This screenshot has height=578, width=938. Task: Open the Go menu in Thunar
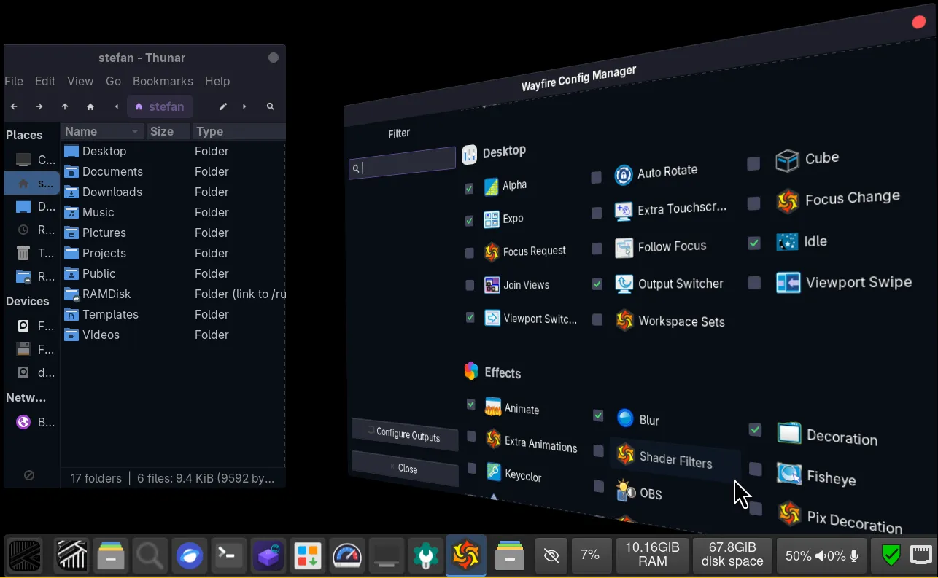(113, 81)
